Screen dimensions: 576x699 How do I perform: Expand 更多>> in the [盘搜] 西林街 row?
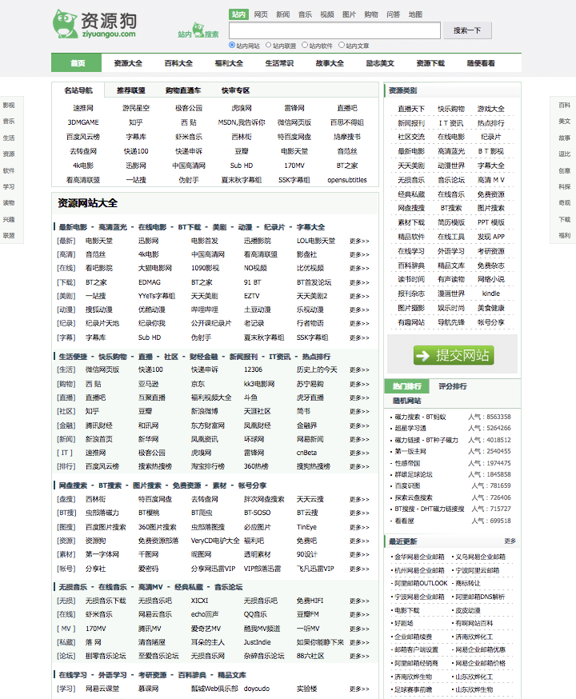click(359, 499)
